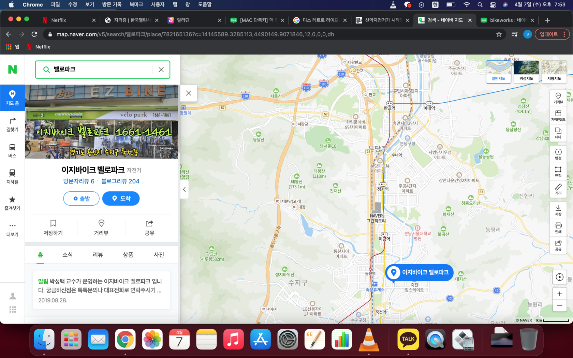Switch to the 사진 tab
This screenshot has height=358, width=573.
tap(159, 255)
